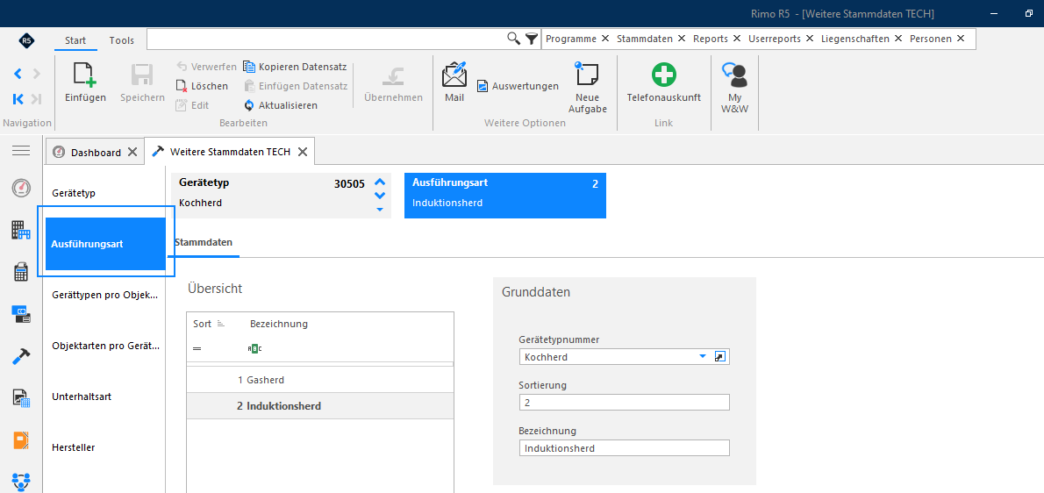Jump to first record arrow

pyautogui.click(x=18, y=99)
